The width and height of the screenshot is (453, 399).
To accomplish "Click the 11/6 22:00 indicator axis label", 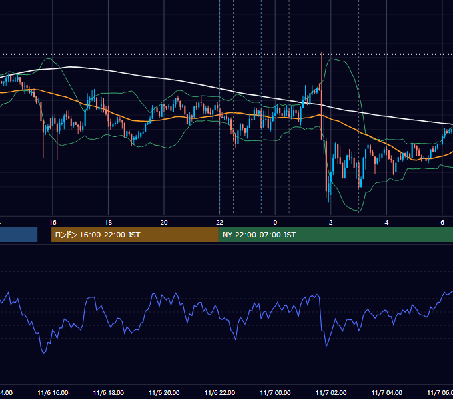I will tap(220, 392).
